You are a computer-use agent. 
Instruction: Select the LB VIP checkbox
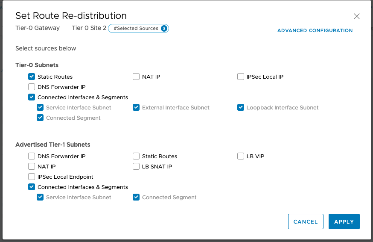tap(241, 156)
